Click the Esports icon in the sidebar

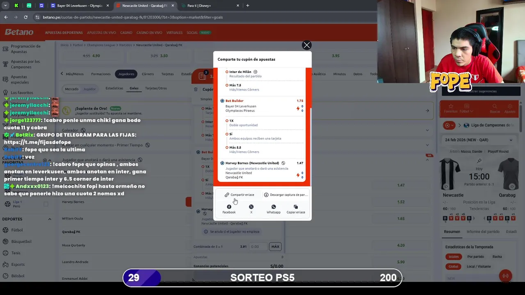(5, 264)
